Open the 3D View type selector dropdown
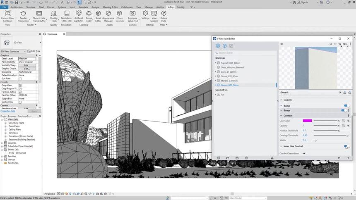 coord(41,43)
